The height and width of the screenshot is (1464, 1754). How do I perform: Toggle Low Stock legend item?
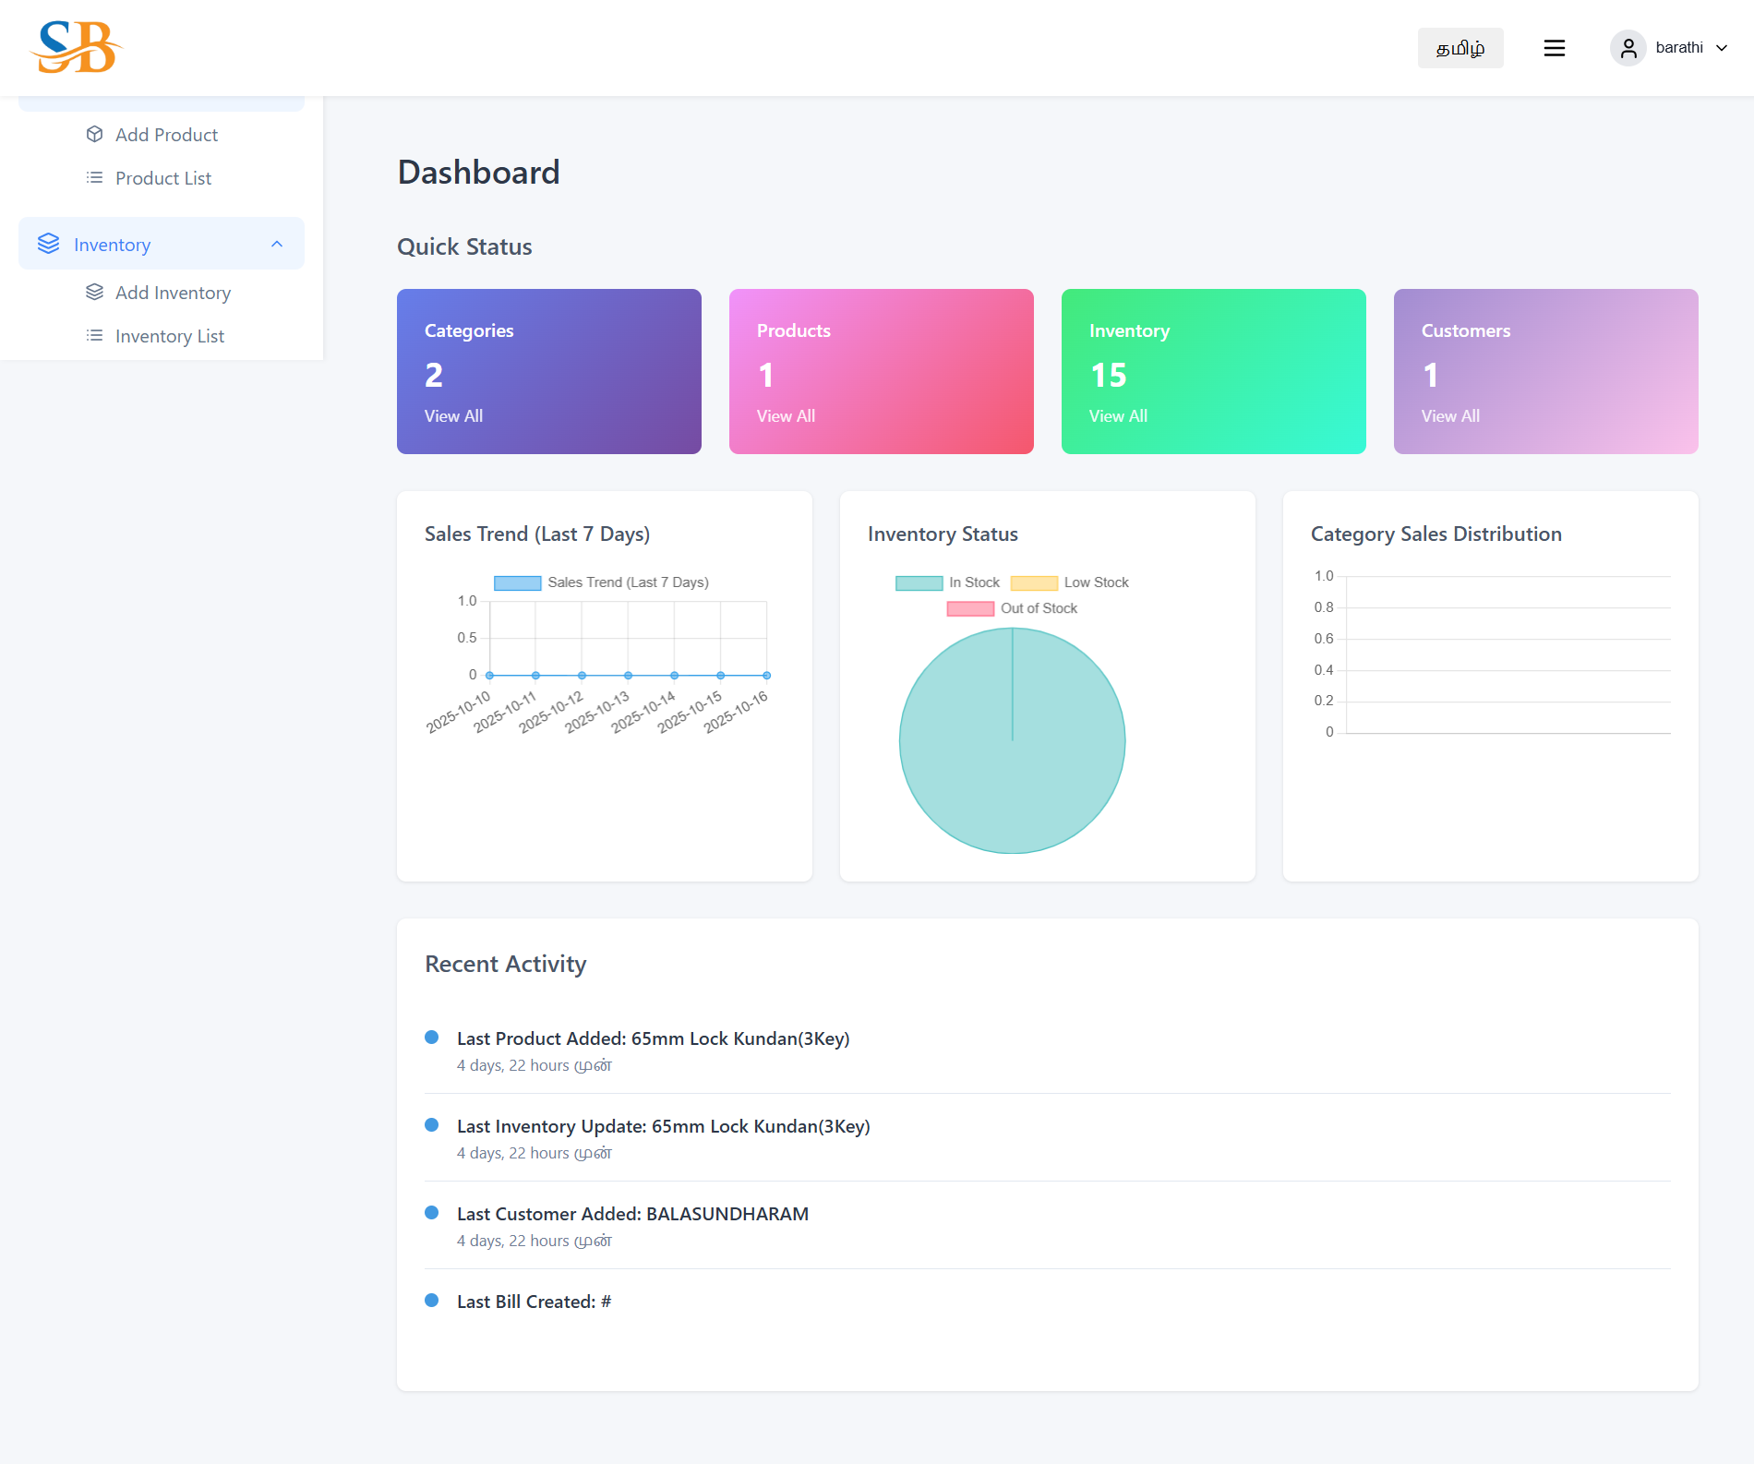tap(1069, 582)
